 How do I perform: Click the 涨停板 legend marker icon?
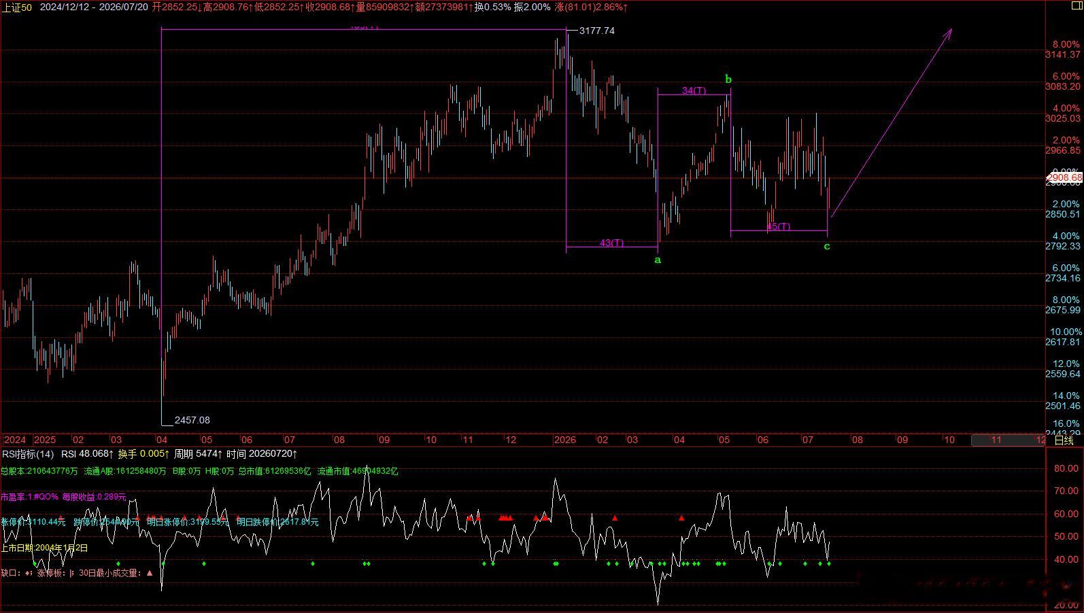click(x=72, y=573)
